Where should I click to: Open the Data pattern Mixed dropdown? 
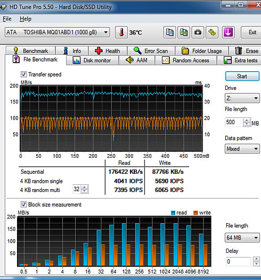pyautogui.click(x=242, y=149)
